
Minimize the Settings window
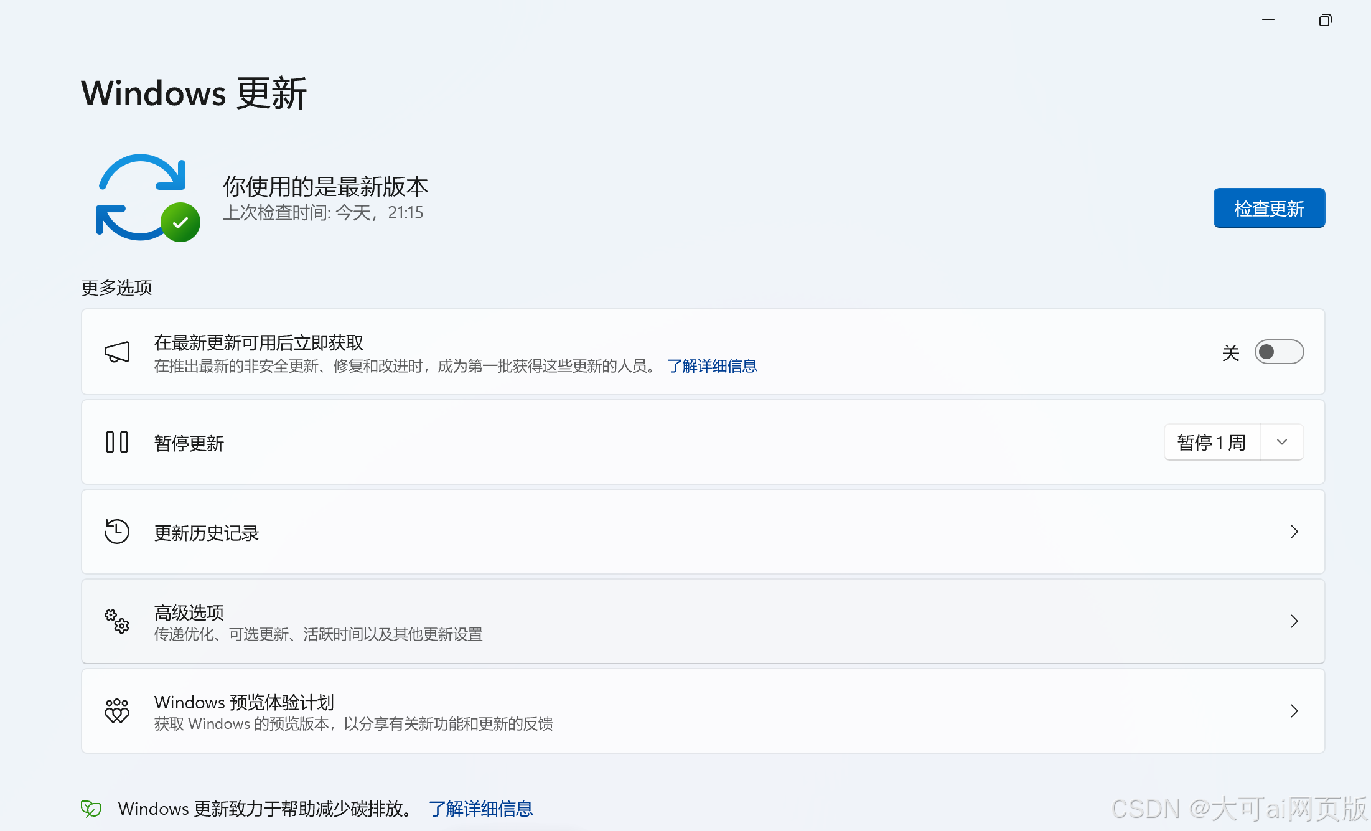point(1268,20)
